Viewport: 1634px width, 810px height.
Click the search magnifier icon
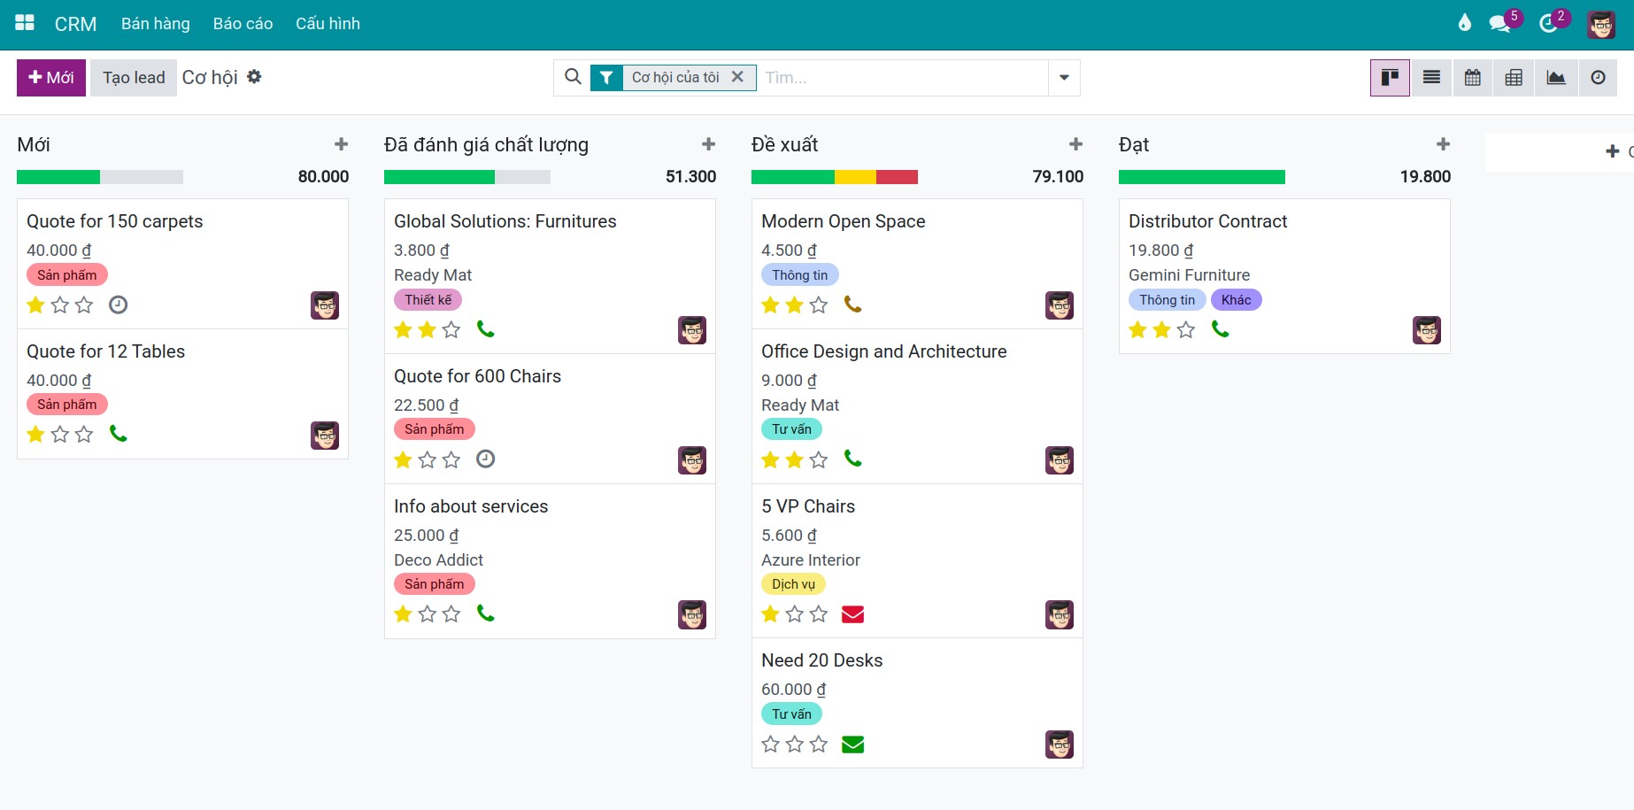tap(573, 77)
